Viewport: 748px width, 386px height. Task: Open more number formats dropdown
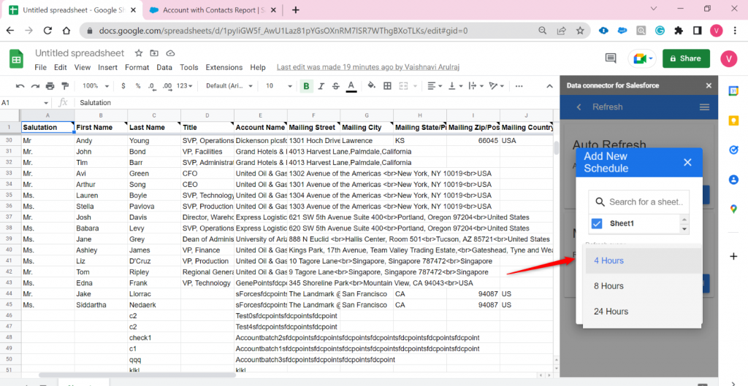pyautogui.click(x=184, y=86)
